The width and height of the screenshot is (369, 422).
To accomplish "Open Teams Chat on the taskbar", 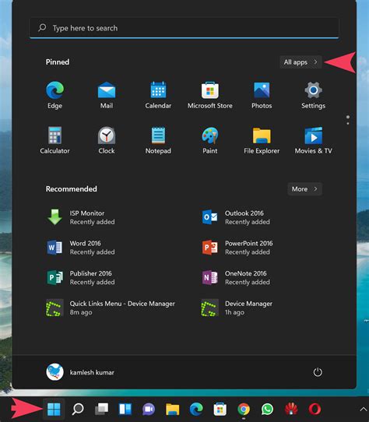I will [149, 410].
